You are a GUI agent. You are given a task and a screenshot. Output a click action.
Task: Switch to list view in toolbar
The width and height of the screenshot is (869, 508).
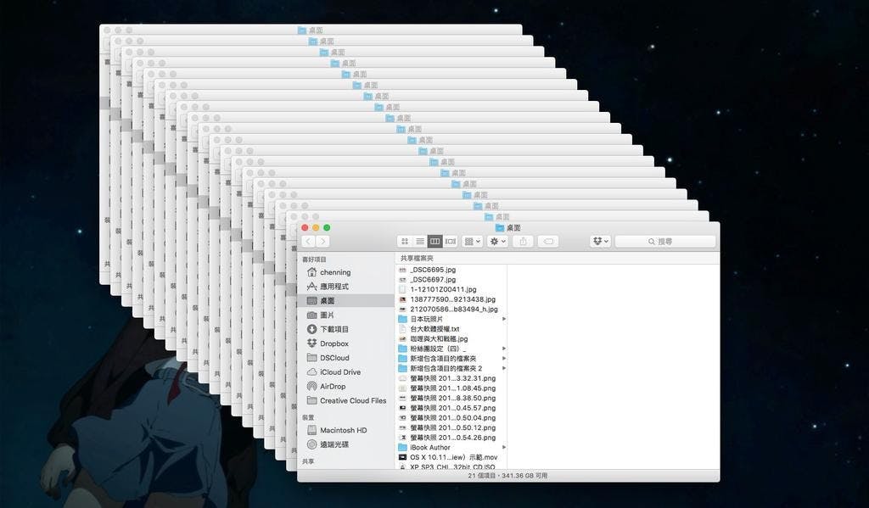[419, 242]
